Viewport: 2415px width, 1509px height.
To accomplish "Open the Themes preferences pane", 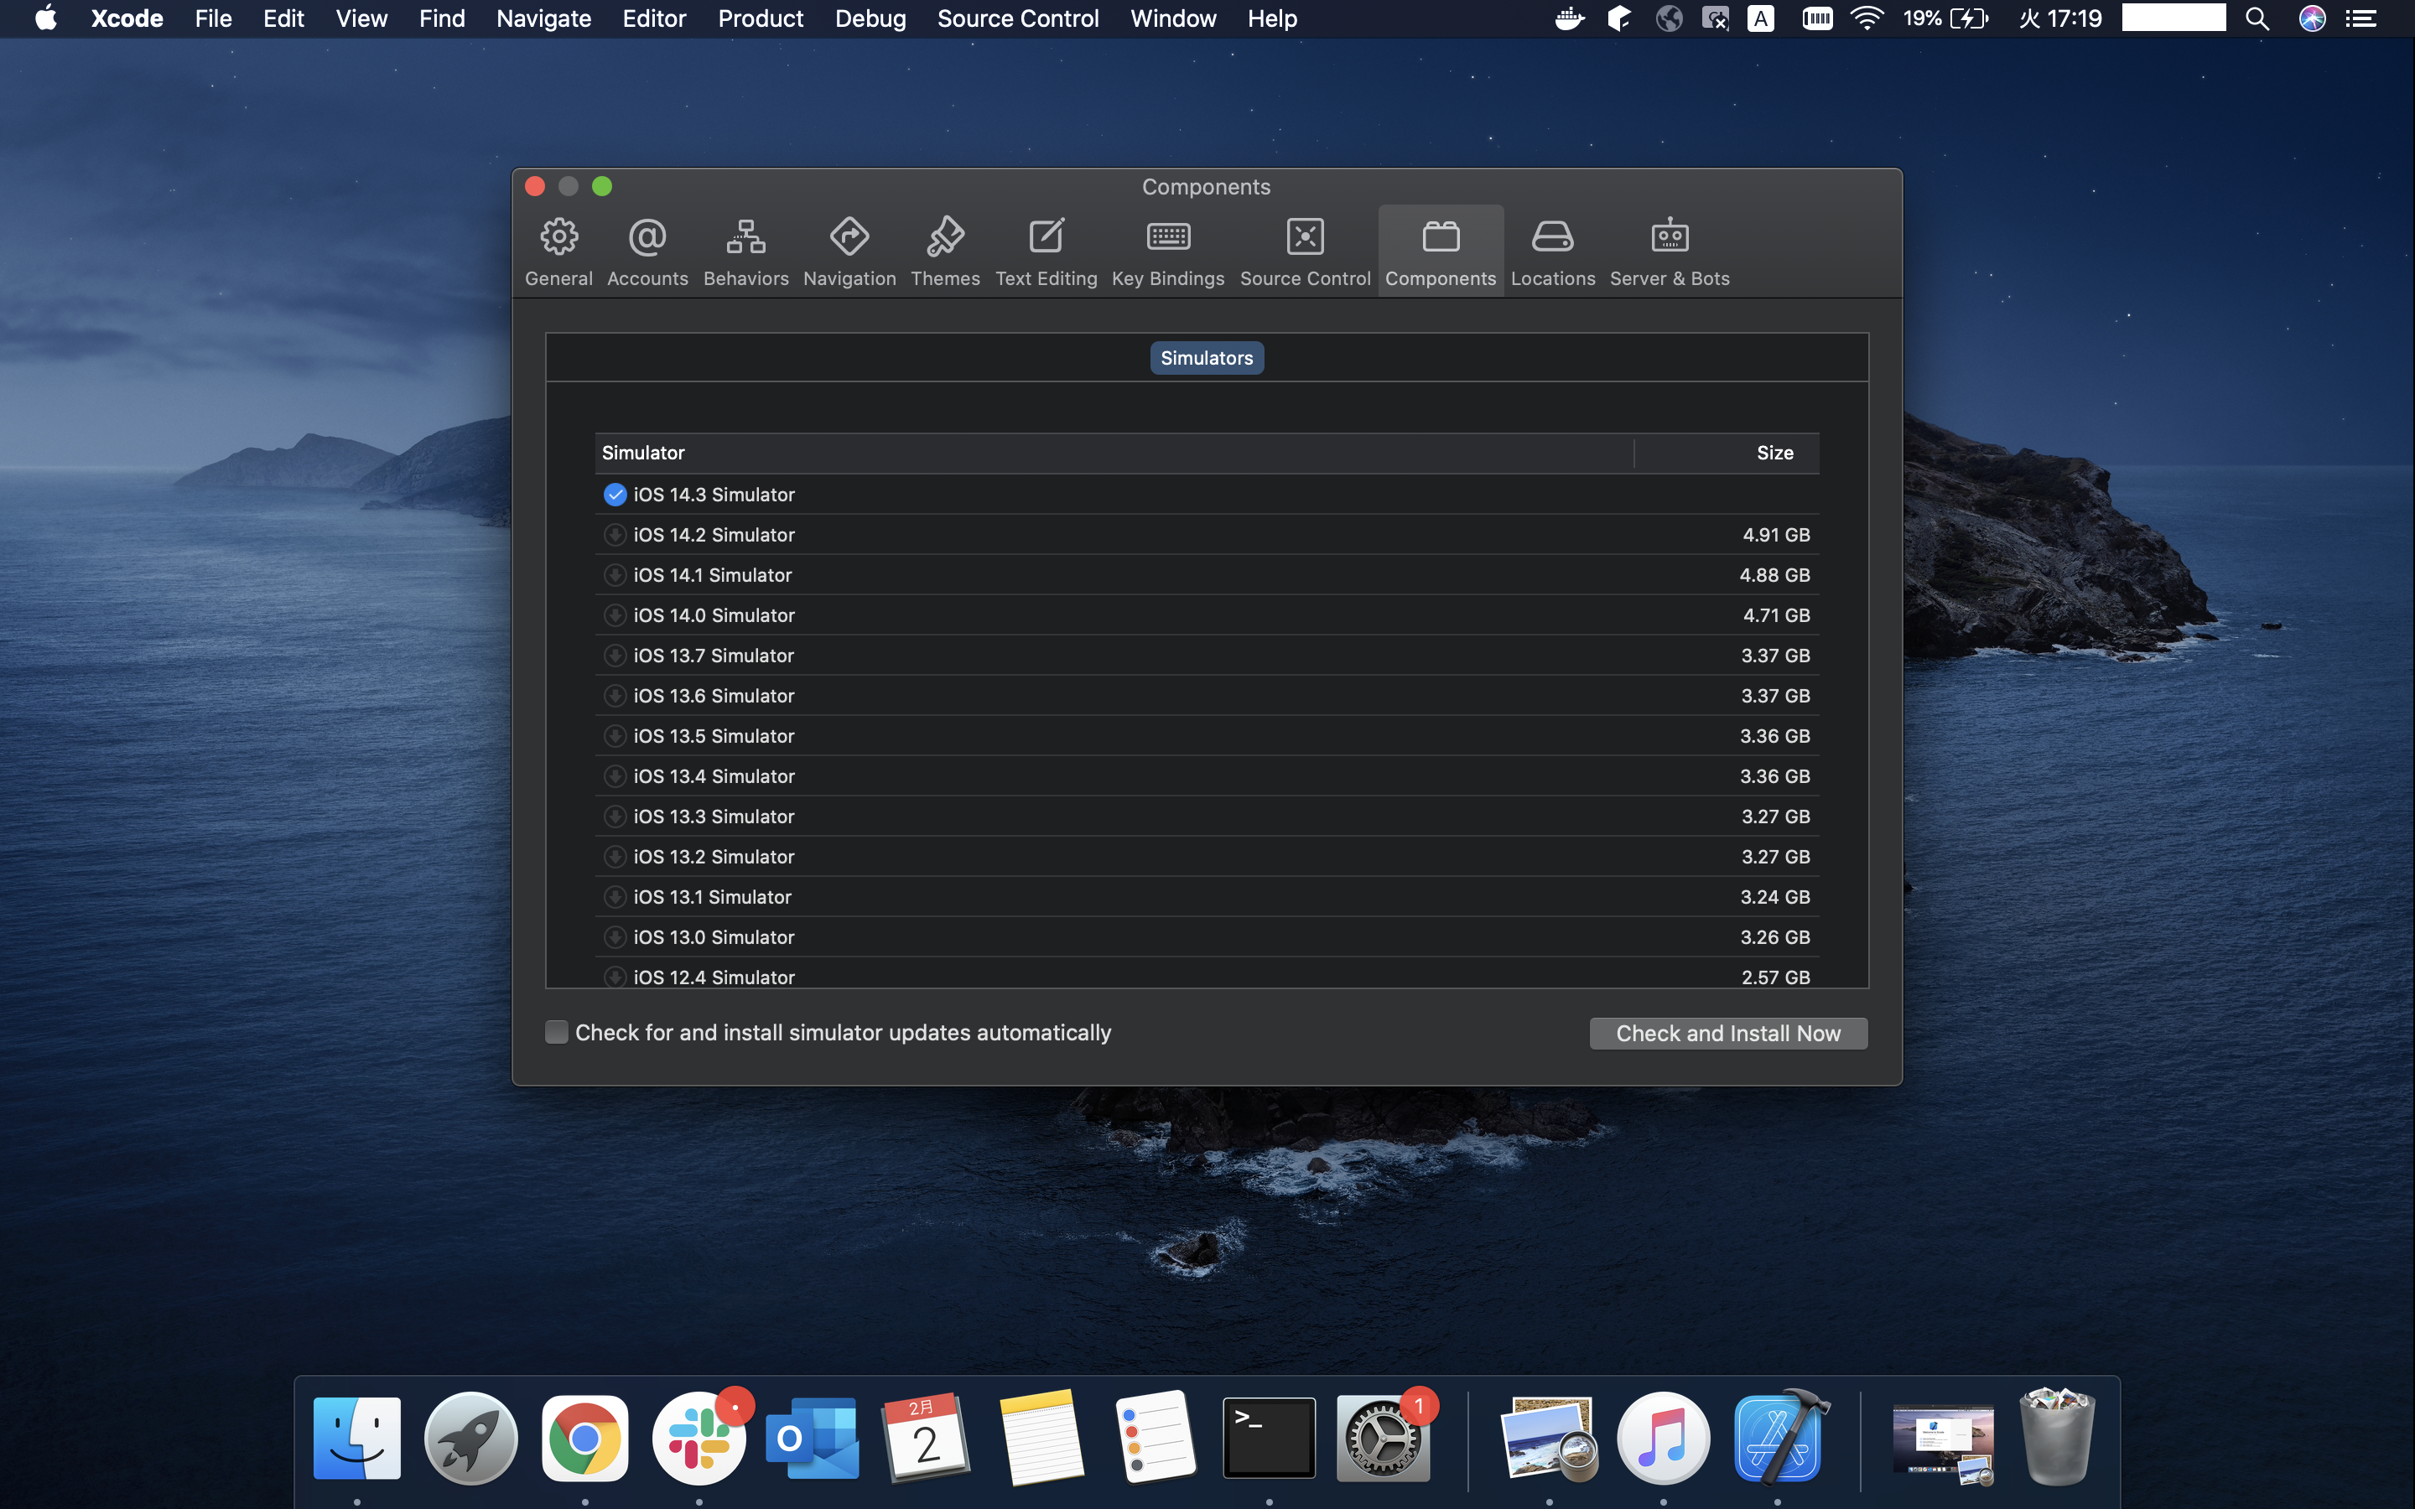I will [944, 252].
